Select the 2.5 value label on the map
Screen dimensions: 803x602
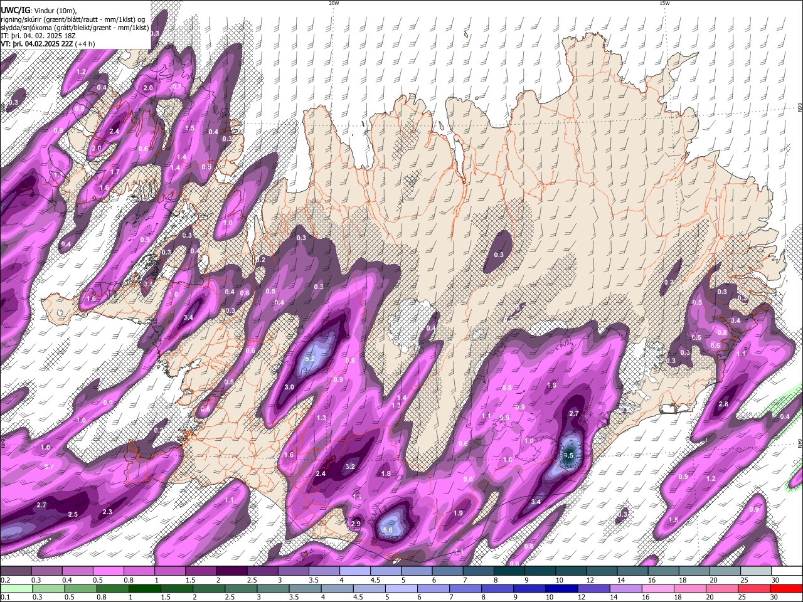coord(73,514)
